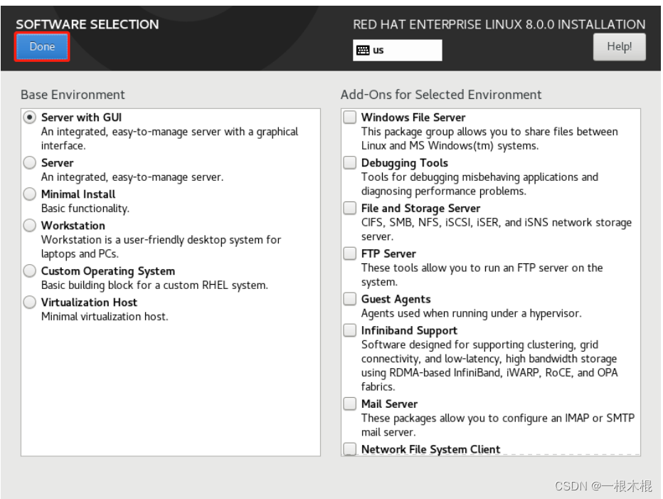Screen dimensions: 663x499
Task: Click the Virtualization Host label text
Action: point(89,303)
